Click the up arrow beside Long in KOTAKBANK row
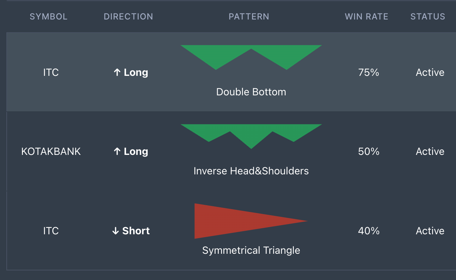The width and height of the screenshot is (456, 280). [117, 152]
